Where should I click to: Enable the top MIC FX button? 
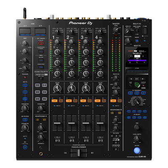click(x=25, y=85)
